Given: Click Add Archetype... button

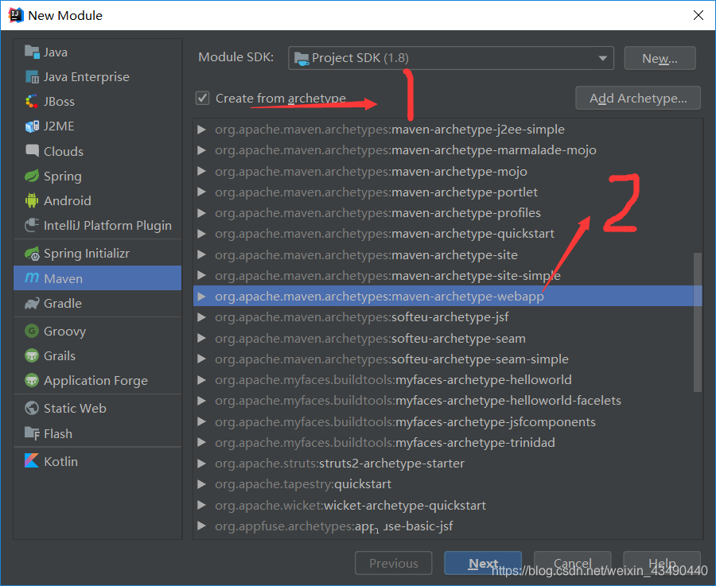Looking at the screenshot, I should [x=638, y=98].
